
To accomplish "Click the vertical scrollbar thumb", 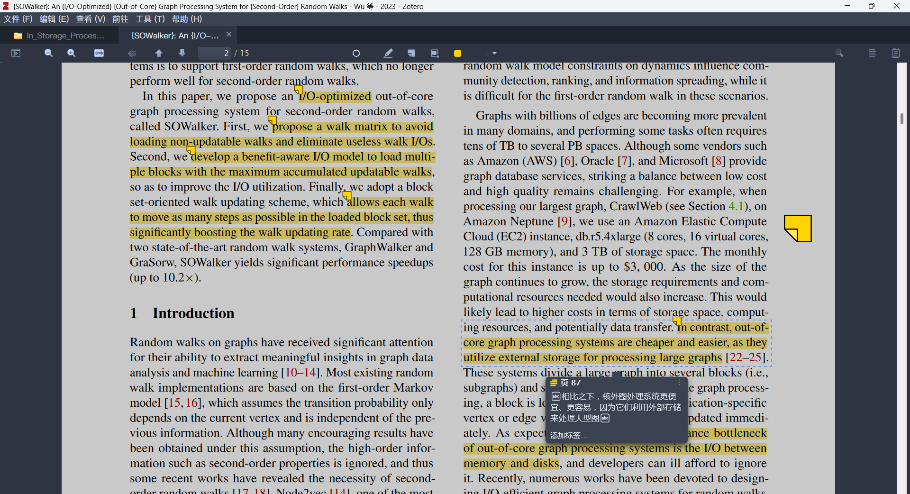I will [x=901, y=118].
